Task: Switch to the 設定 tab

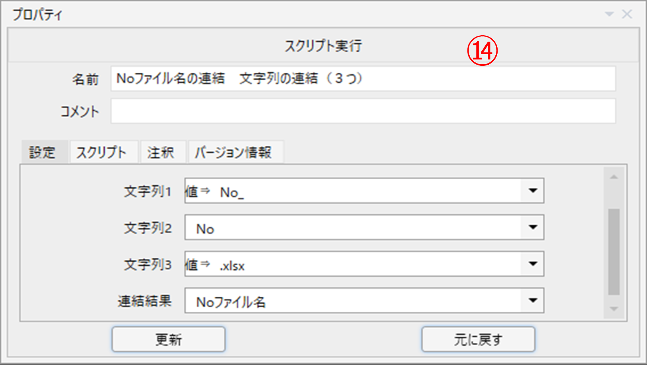Action: pos(42,152)
